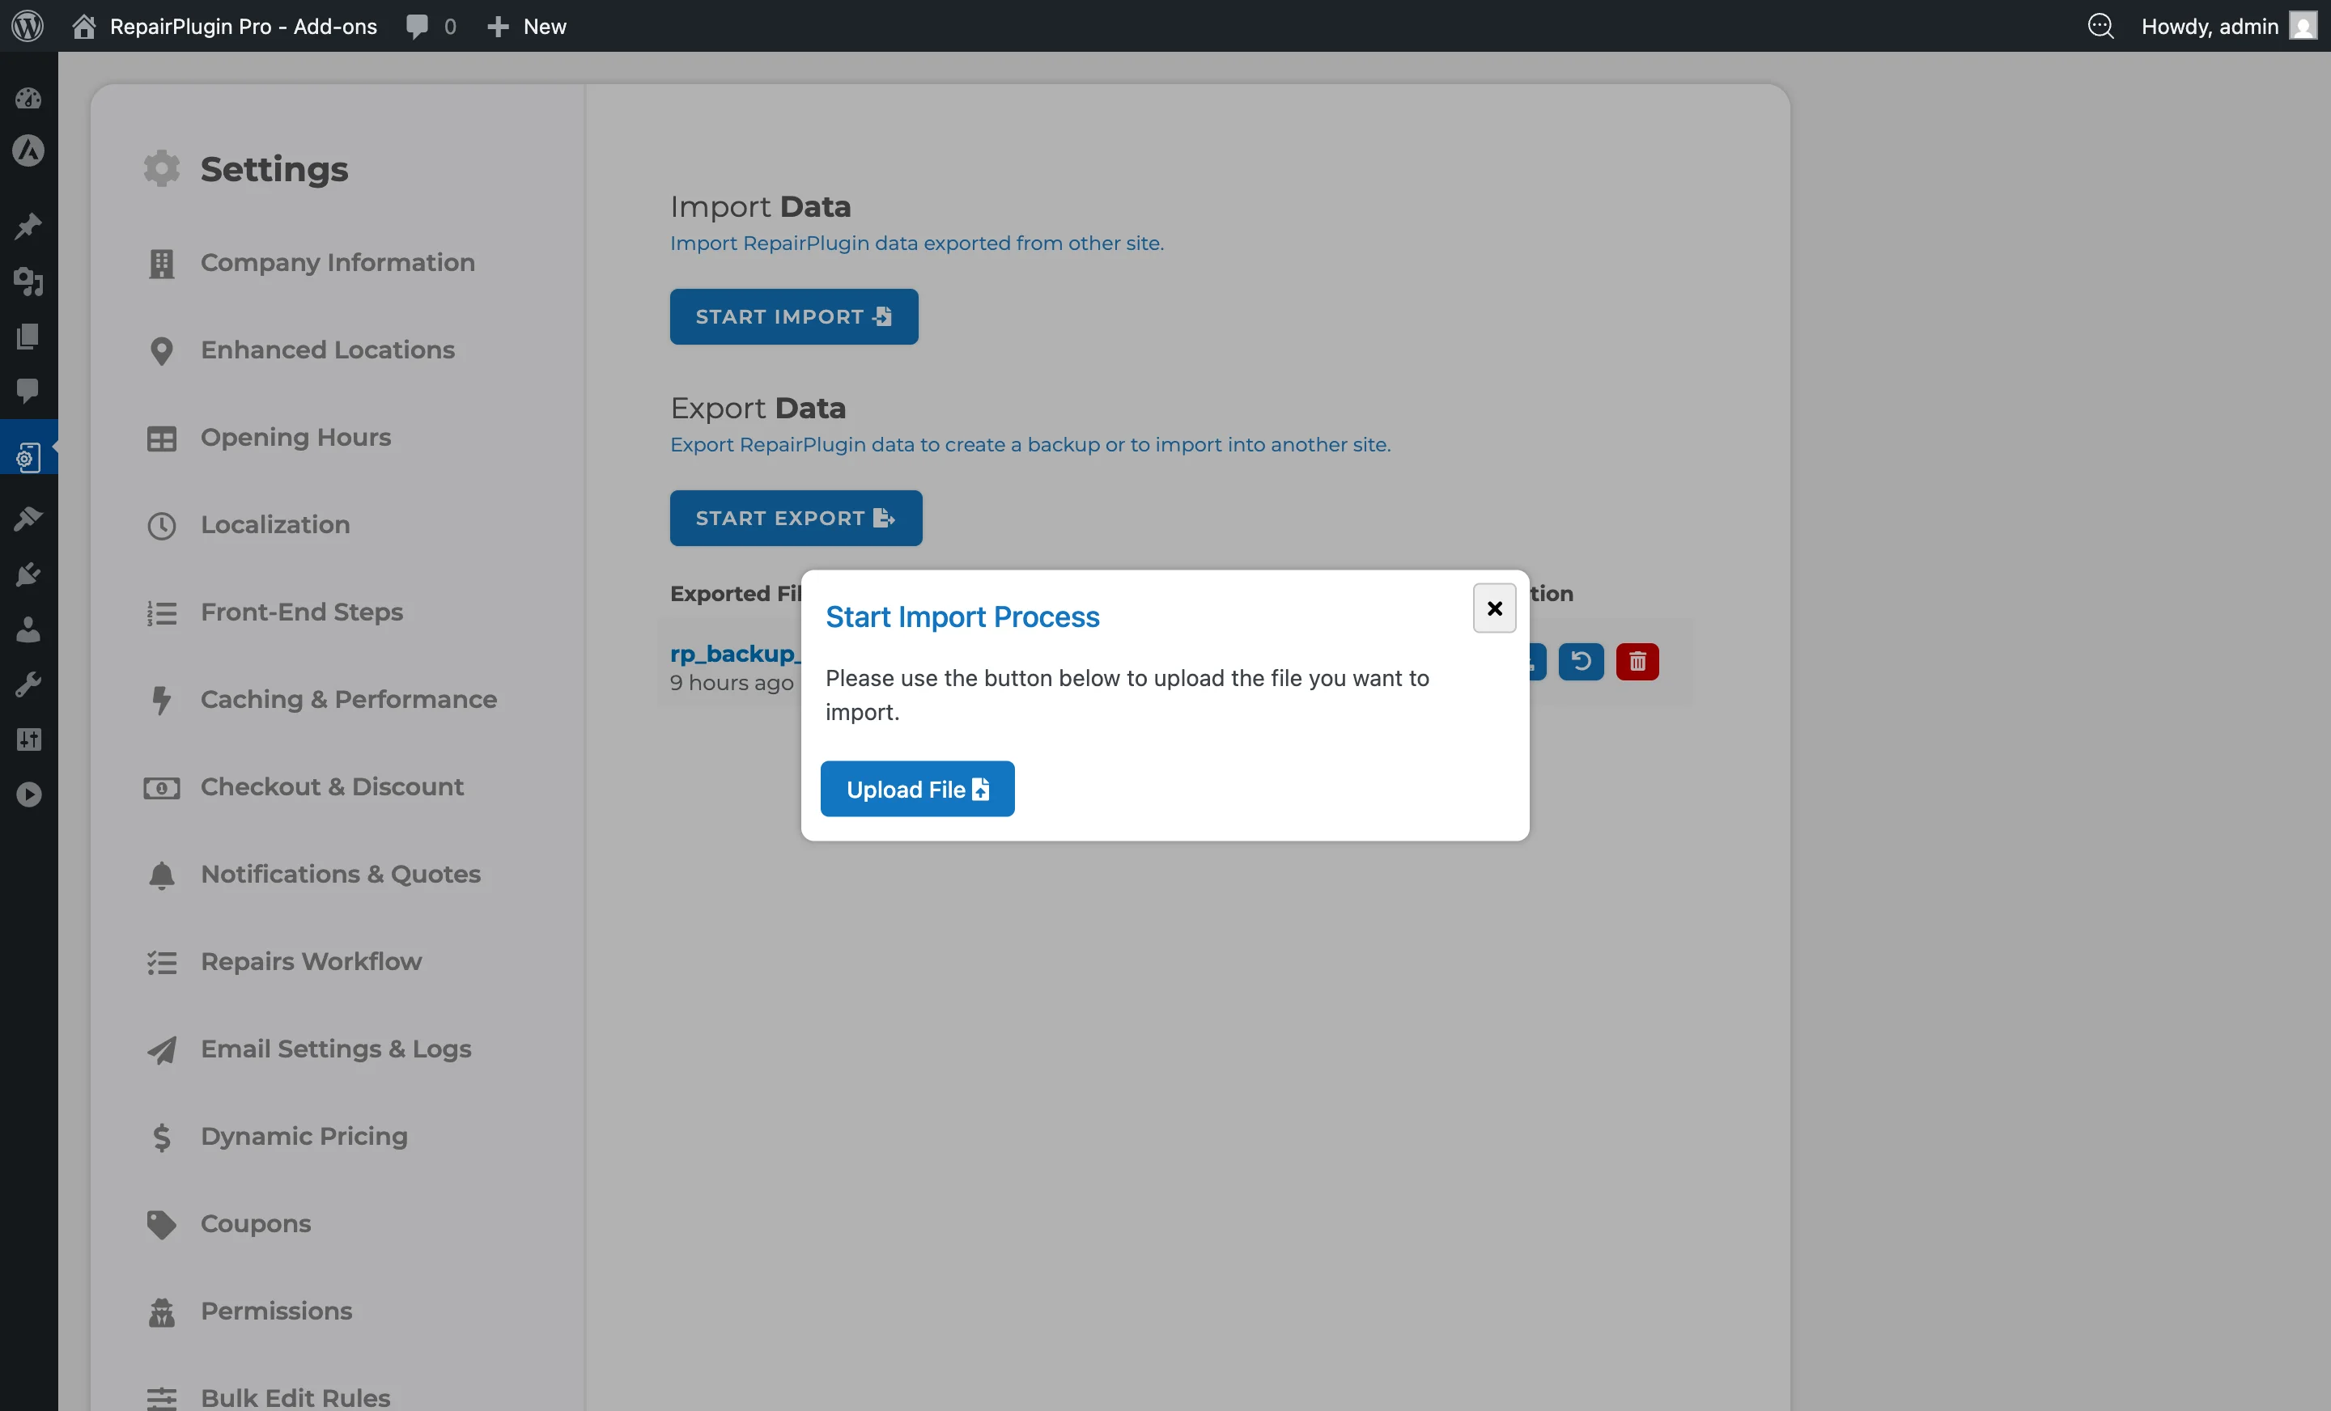
Task: Click the Users person icon
Action: 28,629
